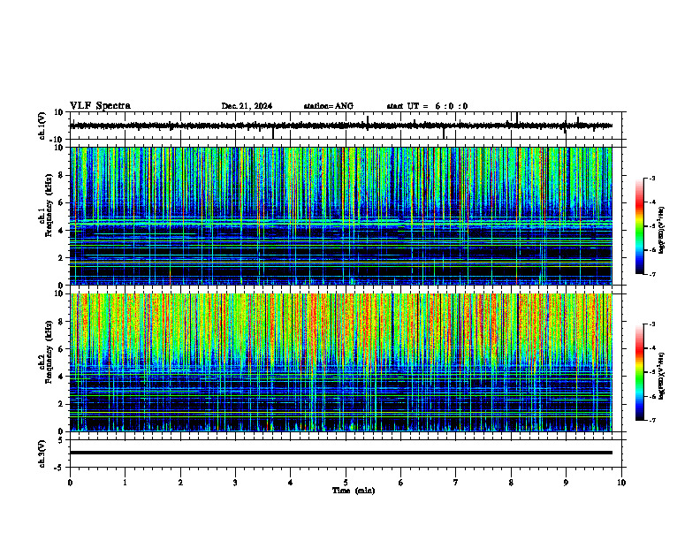Click the ch.1 colorbar "-3" tick label
This screenshot has width=700, height=541.
(x=652, y=179)
